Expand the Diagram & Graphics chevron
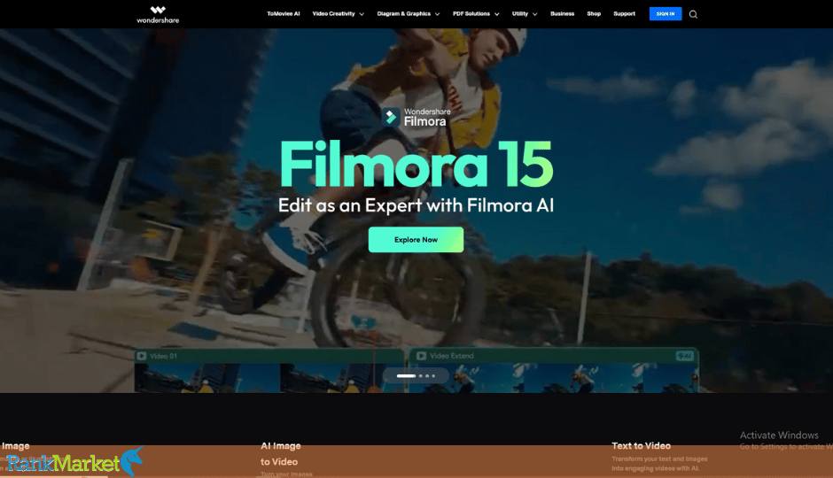The width and height of the screenshot is (833, 478). tap(437, 14)
